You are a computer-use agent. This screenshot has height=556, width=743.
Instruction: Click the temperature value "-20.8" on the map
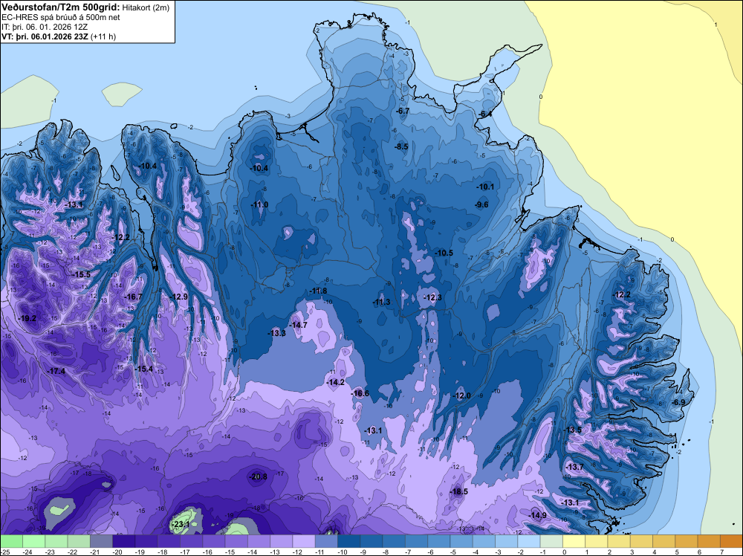pyautogui.click(x=259, y=477)
